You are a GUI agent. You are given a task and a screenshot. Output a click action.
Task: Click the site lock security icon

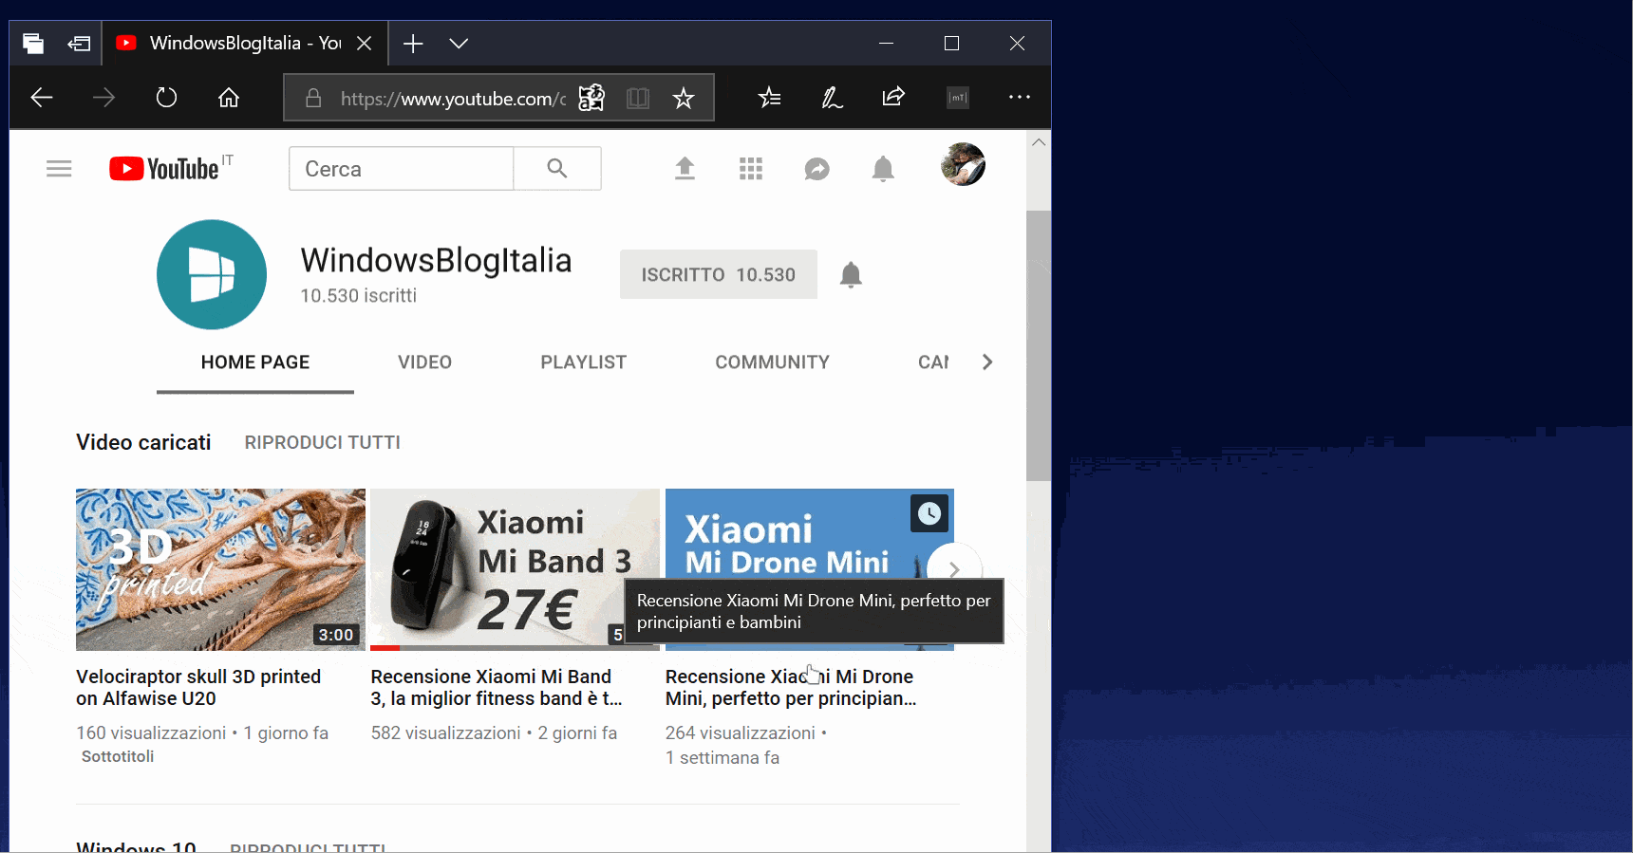click(x=313, y=98)
